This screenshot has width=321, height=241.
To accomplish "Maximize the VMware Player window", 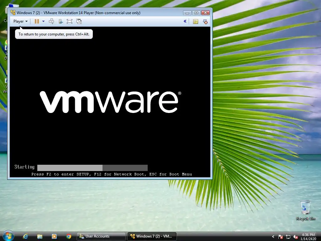I will 196,13.
